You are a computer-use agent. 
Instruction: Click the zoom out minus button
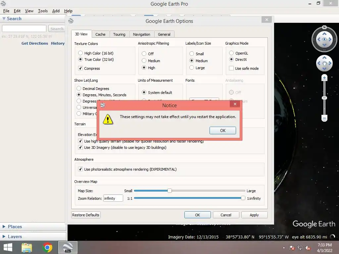(324, 118)
